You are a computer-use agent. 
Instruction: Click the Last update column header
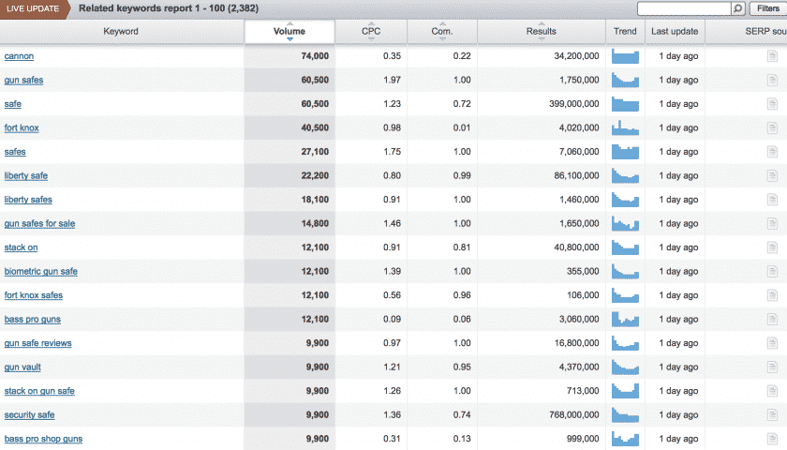[675, 32]
